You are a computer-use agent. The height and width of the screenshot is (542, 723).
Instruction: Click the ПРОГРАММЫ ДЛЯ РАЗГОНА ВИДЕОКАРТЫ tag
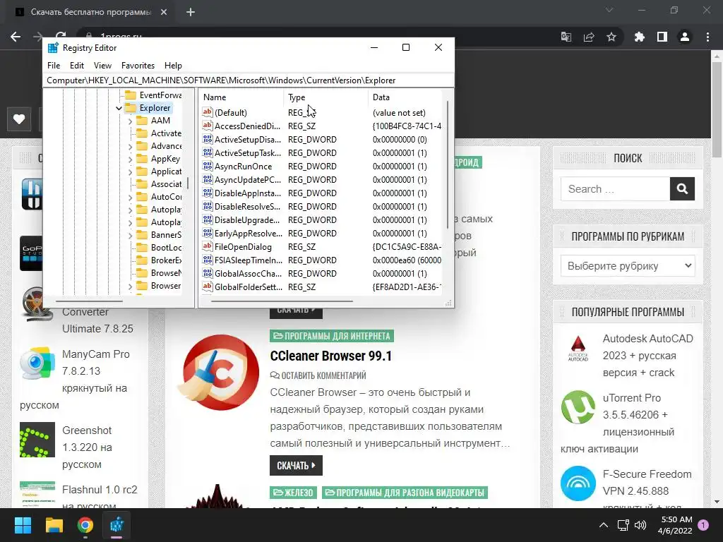(x=405, y=493)
